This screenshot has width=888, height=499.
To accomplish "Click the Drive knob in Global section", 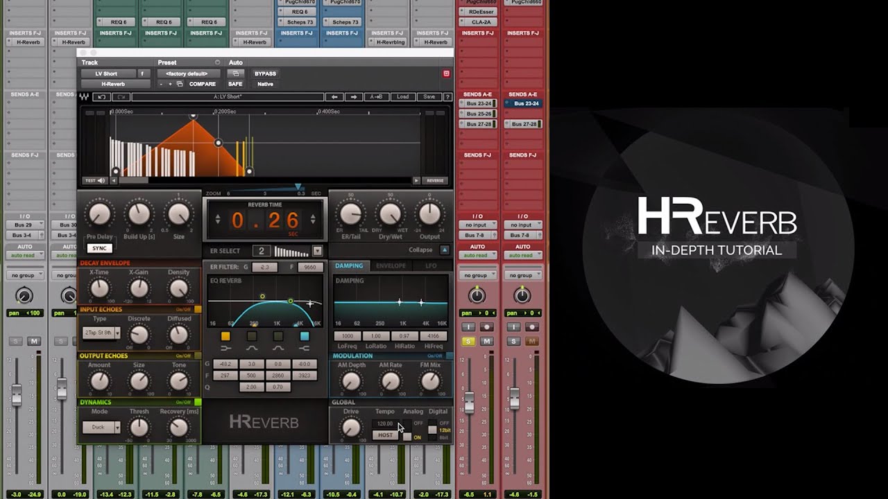I will (x=351, y=428).
